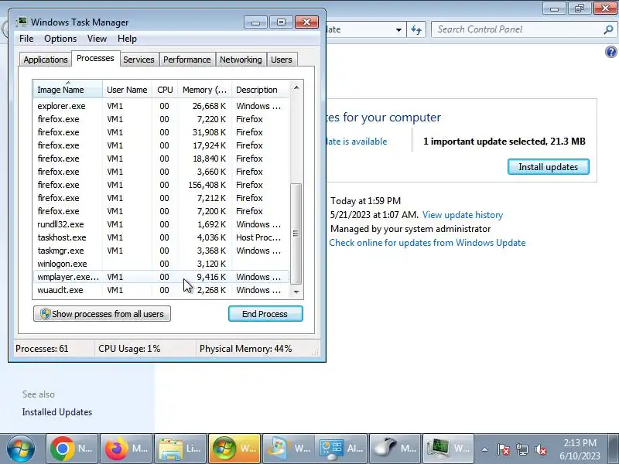
Task: Select firefox.exe using 7,200 K
Action: (161, 211)
